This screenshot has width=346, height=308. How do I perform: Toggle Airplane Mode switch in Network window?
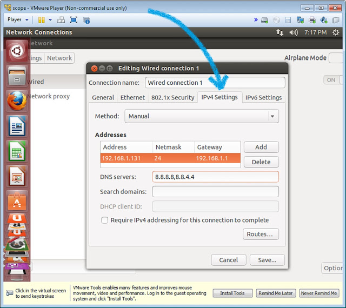point(335,58)
